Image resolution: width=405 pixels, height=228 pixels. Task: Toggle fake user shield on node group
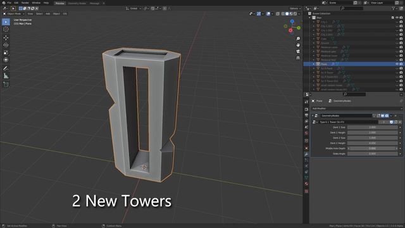pyautogui.click(x=391, y=122)
